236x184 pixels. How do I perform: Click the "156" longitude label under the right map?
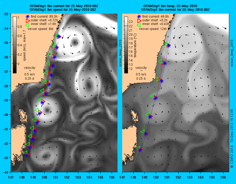tap(223, 177)
